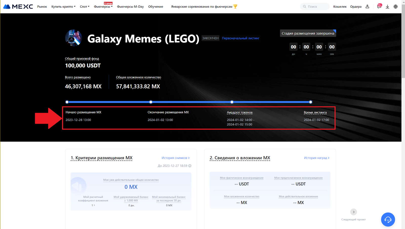
Task: Click the Galaxy Memes project avatar
Action: 74,38
